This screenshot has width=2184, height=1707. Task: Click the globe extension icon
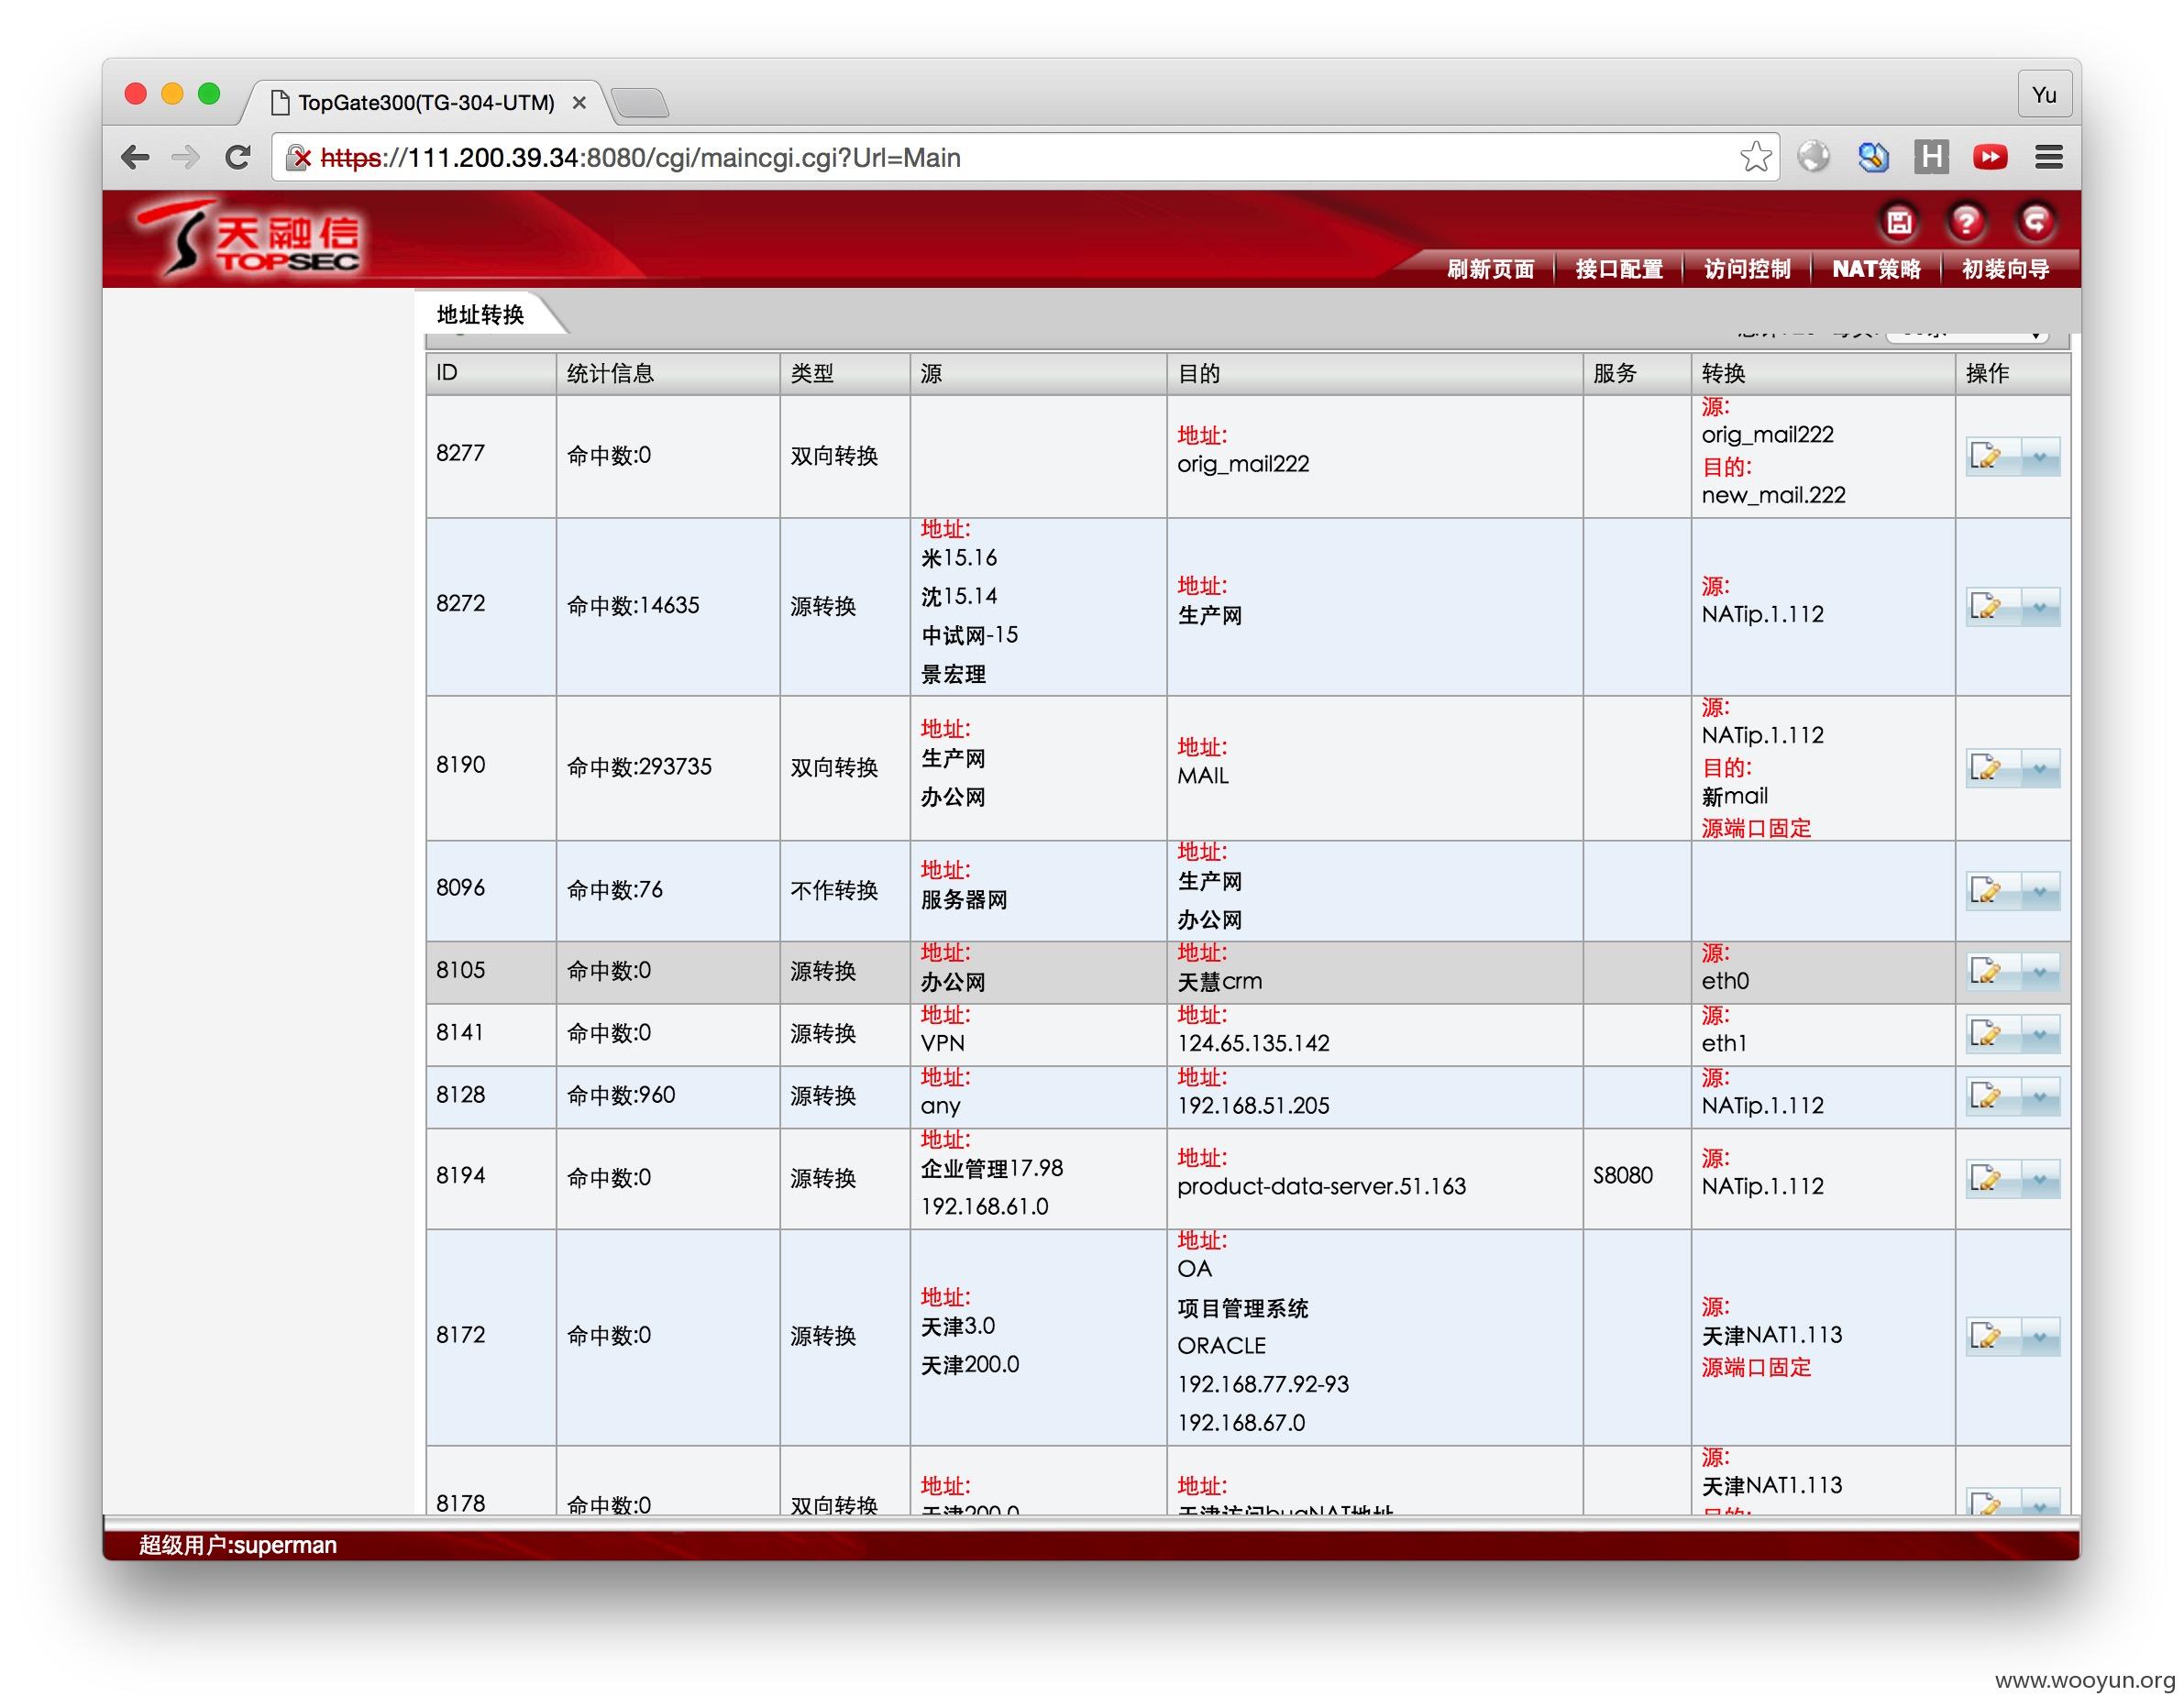[x=1813, y=157]
